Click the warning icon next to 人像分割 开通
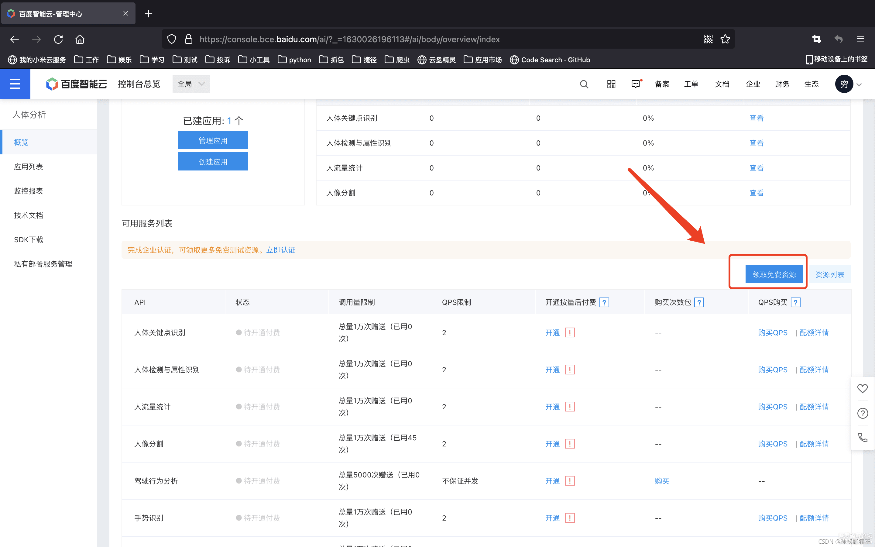 click(570, 444)
